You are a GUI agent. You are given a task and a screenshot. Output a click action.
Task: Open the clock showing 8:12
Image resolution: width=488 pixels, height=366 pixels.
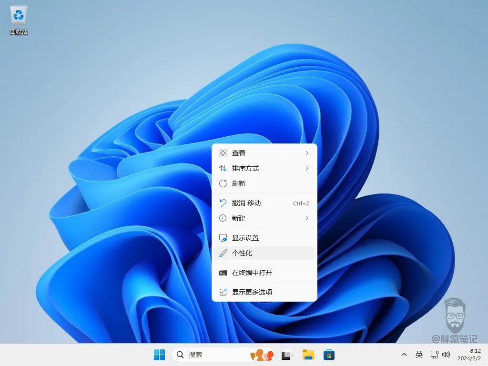point(469,355)
